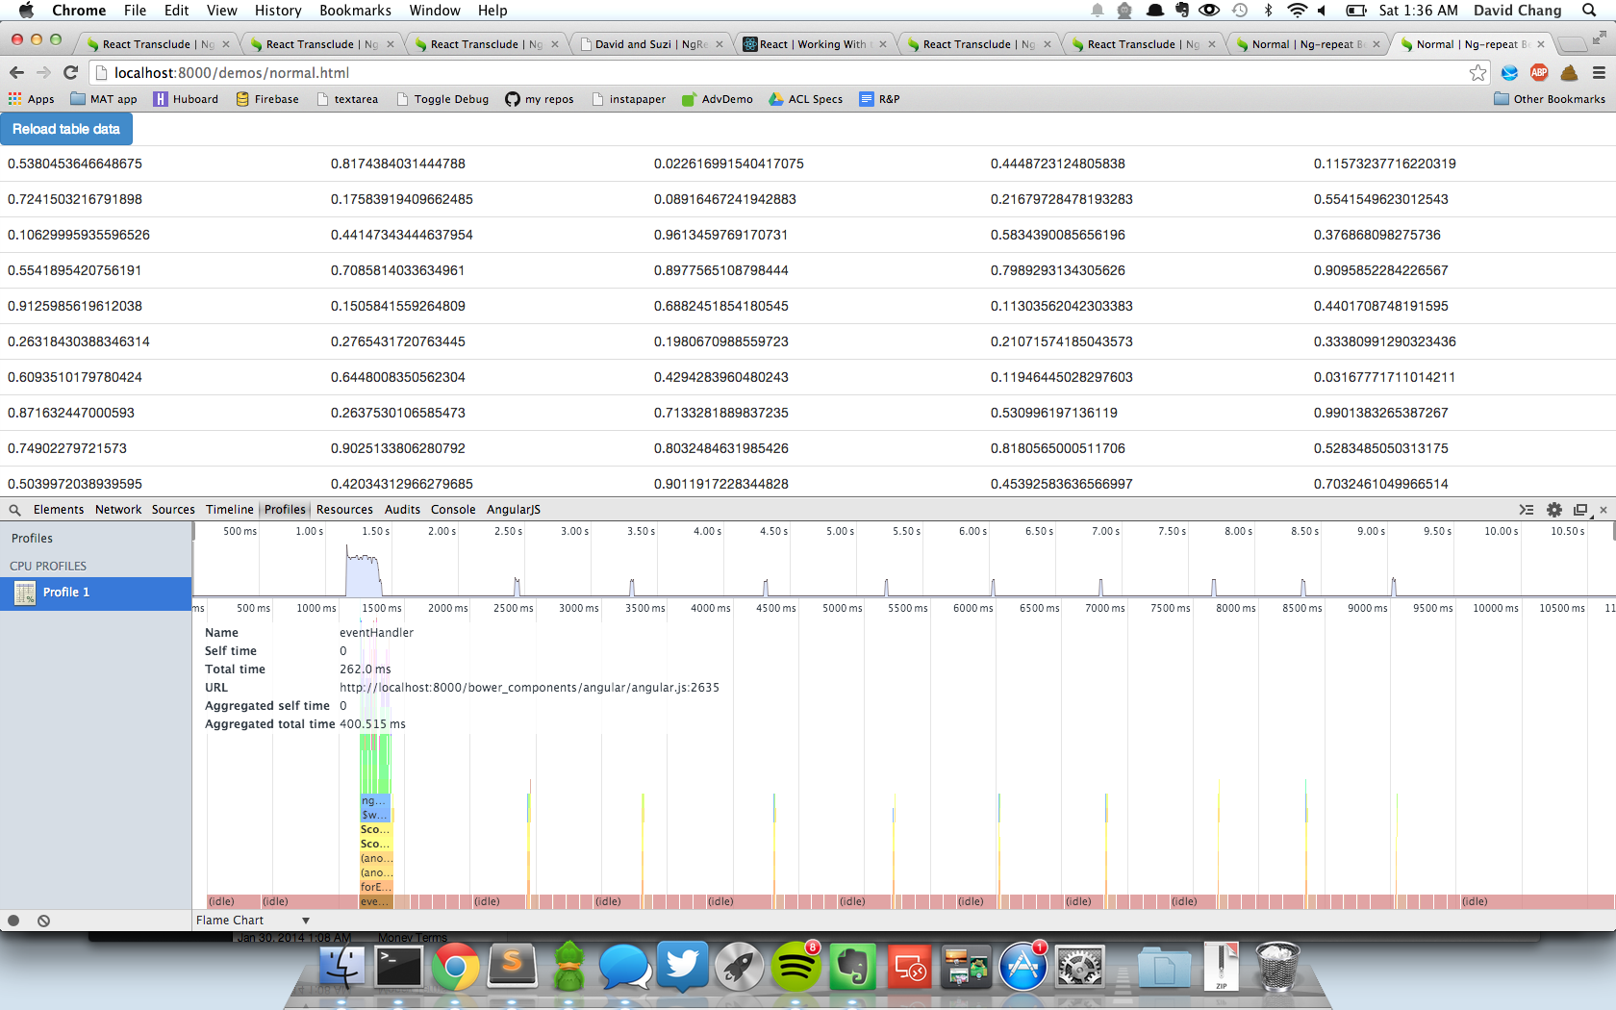Click the Adblock Plus extension icon
The height and width of the screenshot is (1010, 1616).
1539,73
